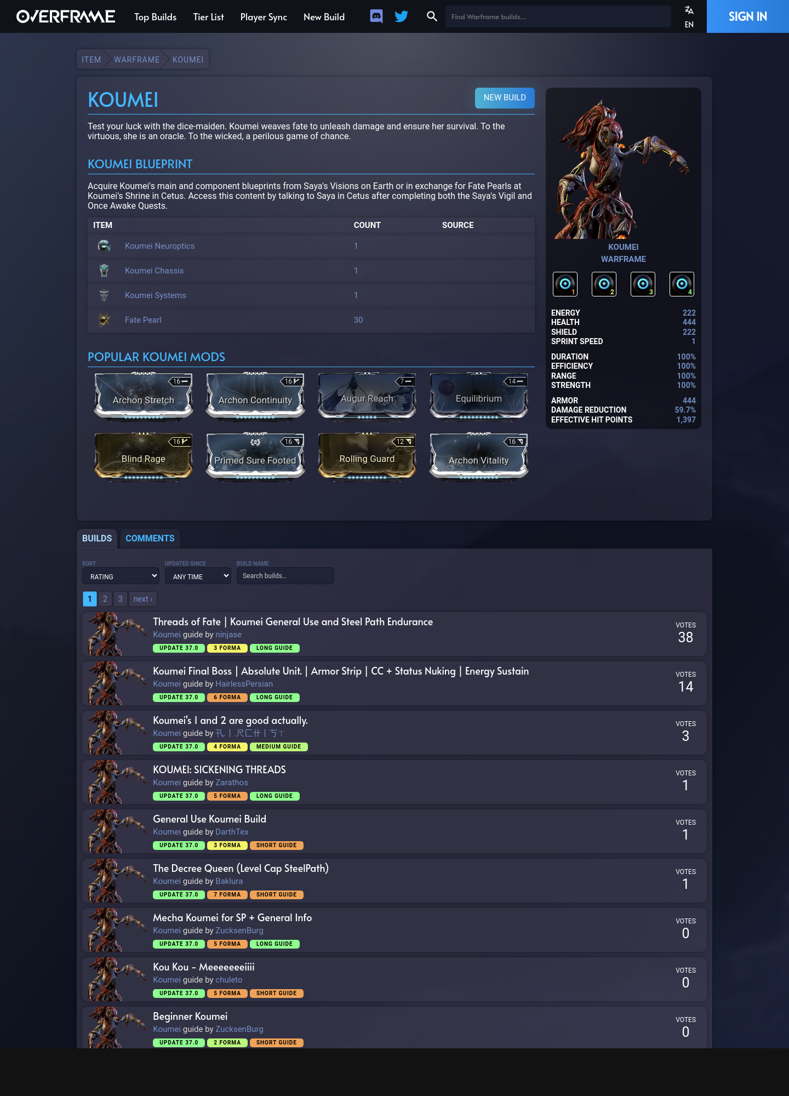Viewport: 789px width, 1096px height.
Task: Open the Augur Reach mod card
Action: pos(367,396)
